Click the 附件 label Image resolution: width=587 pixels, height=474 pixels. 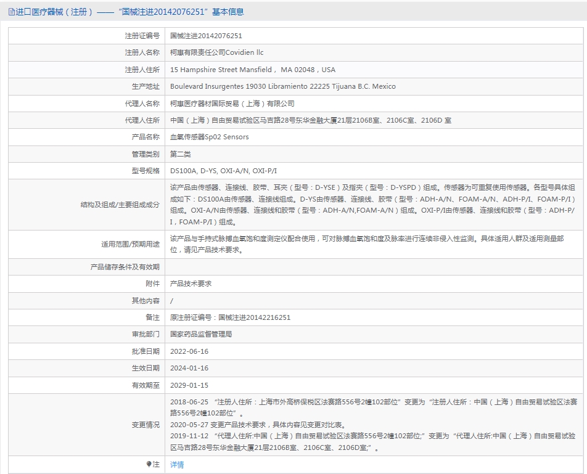(x=153, y=284)
